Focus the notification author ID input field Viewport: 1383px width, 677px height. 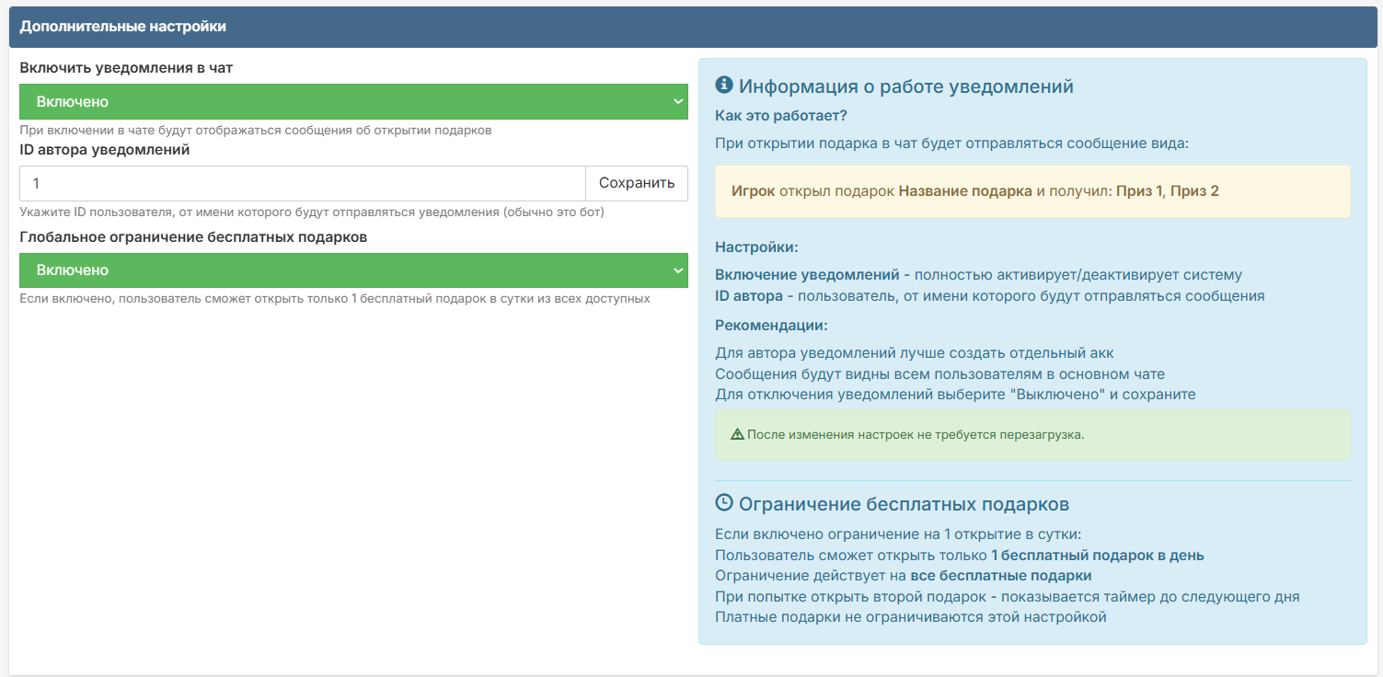pyautogui.click(x=302, y=183)
